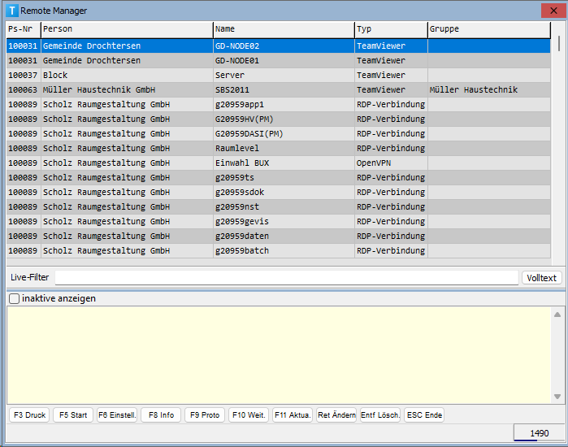Viewport: 568px width, 447px height.
Task: Select the g20959nst entry
Action: coord(278,206)
